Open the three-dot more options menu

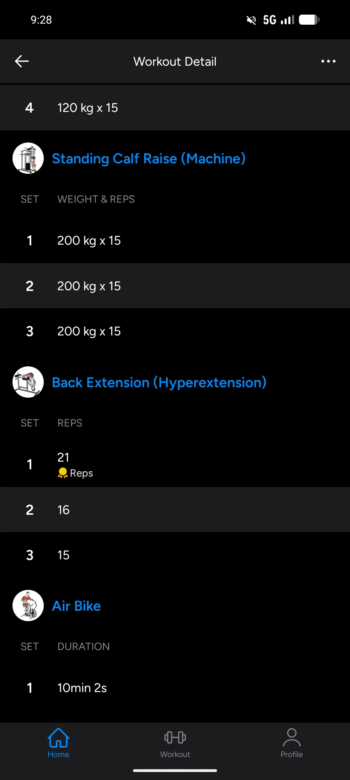coord(328,61)
